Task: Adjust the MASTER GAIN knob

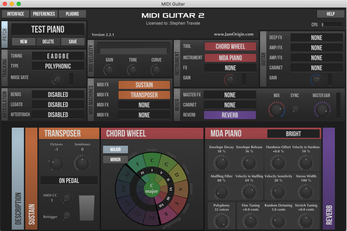Action: click(322, 109)
